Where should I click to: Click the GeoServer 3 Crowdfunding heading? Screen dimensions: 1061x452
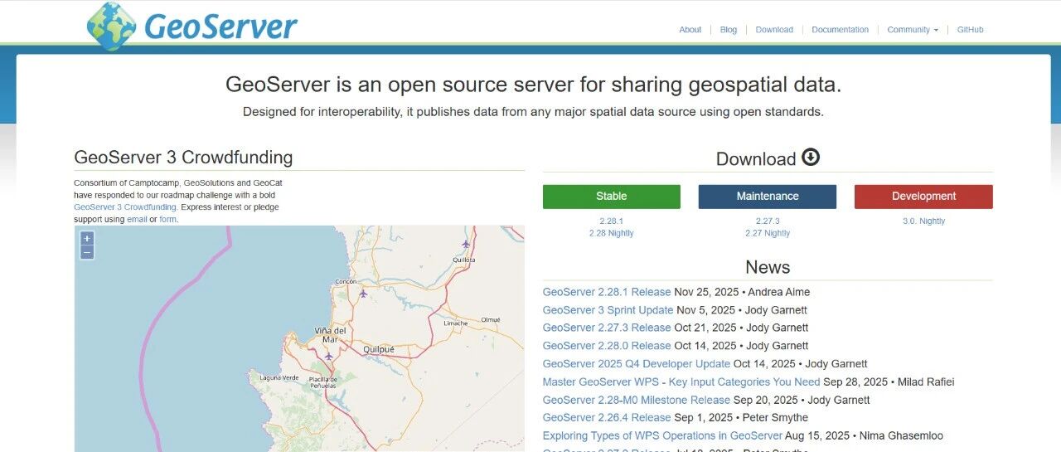point(183,158)
